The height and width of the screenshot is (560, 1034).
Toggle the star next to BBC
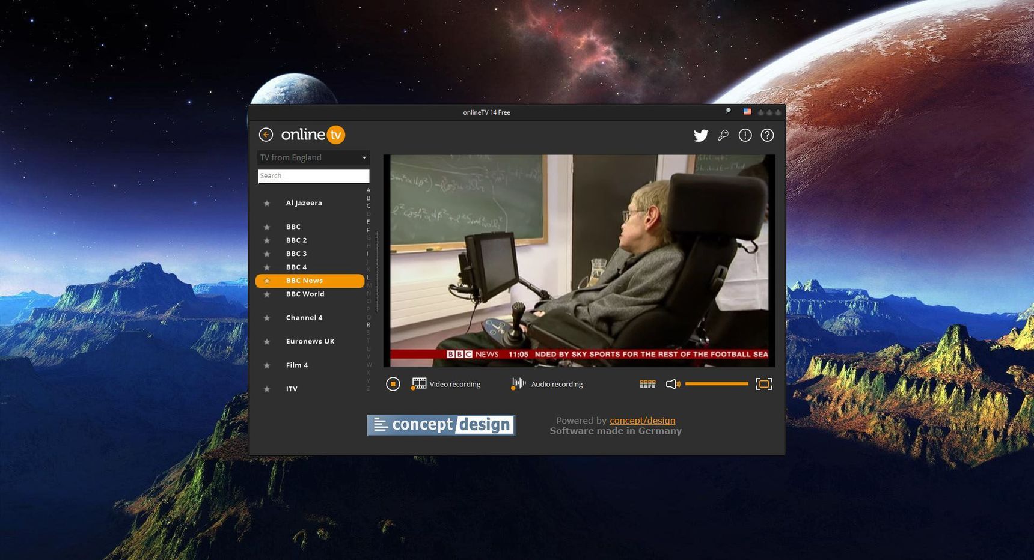coord(267,227)
